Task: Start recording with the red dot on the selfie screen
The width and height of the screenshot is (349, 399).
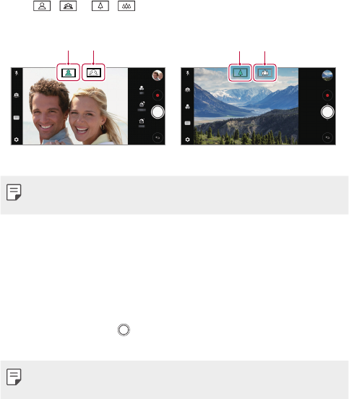Action: coord(158,95)
